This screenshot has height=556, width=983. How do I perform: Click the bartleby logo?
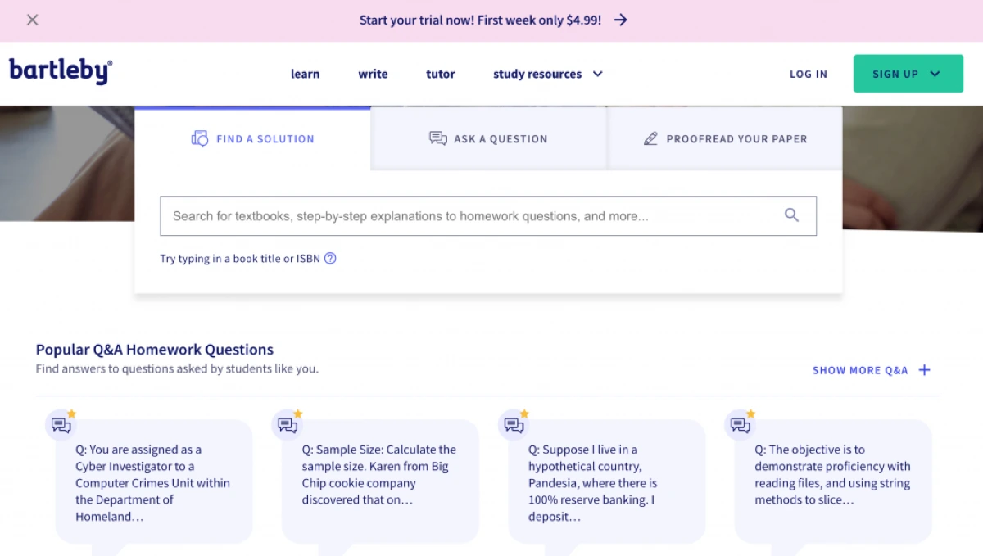[x=61, y=72]
